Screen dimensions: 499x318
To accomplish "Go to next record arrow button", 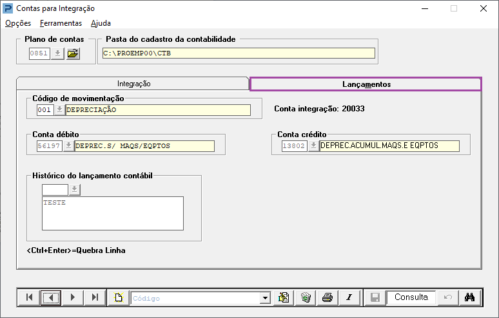I will (73, 297).
